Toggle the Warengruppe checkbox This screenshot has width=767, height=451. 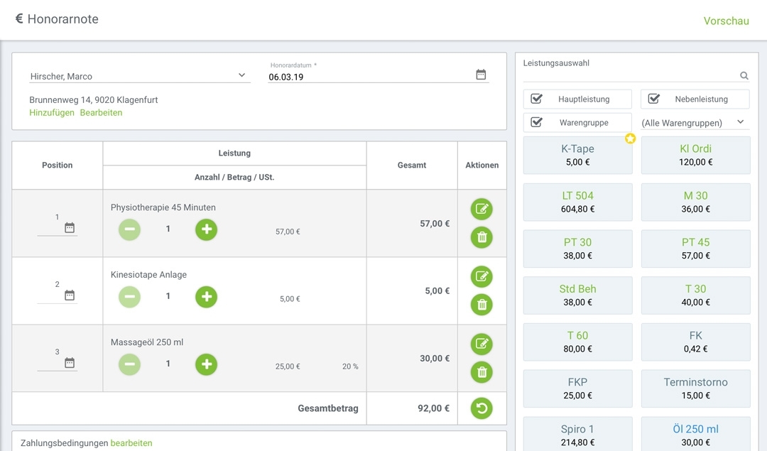pyautogui.click(x=537, y=122)
